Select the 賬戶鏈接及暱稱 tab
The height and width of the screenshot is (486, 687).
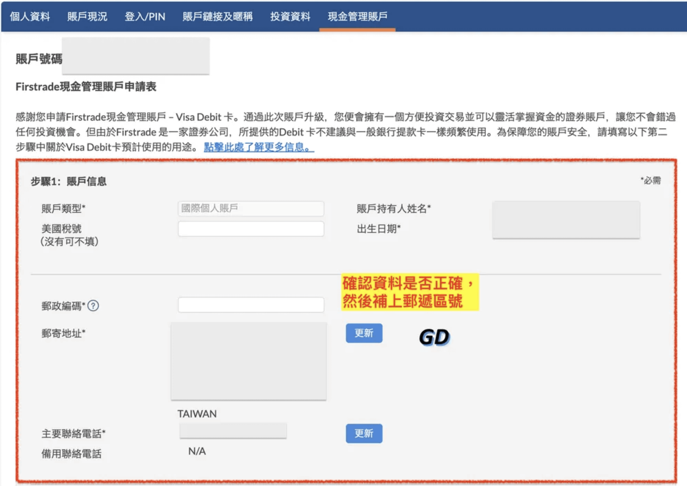218,16
